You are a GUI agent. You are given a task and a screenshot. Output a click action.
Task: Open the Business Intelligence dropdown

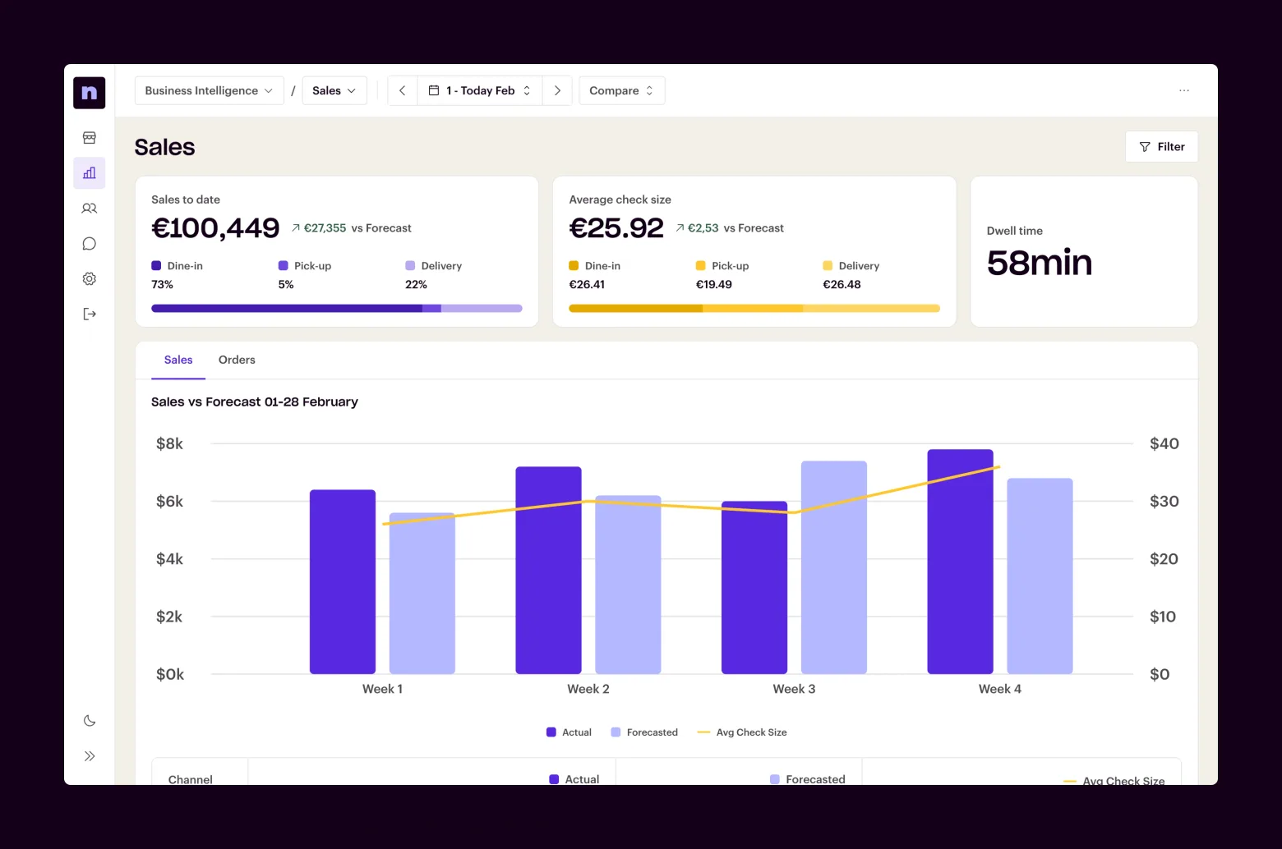pos(209,90)
